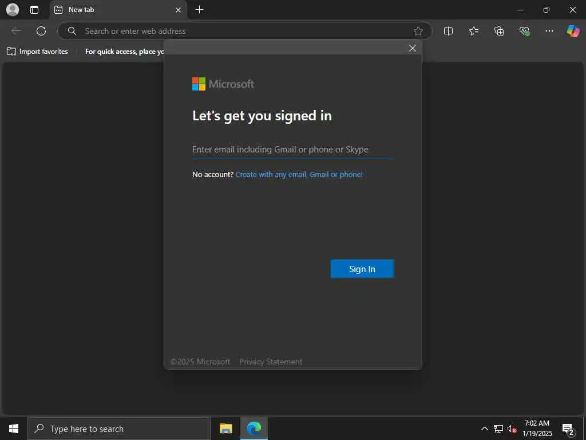
Task: Focus the email, phone or Skype field
Action: pos(292,150)
